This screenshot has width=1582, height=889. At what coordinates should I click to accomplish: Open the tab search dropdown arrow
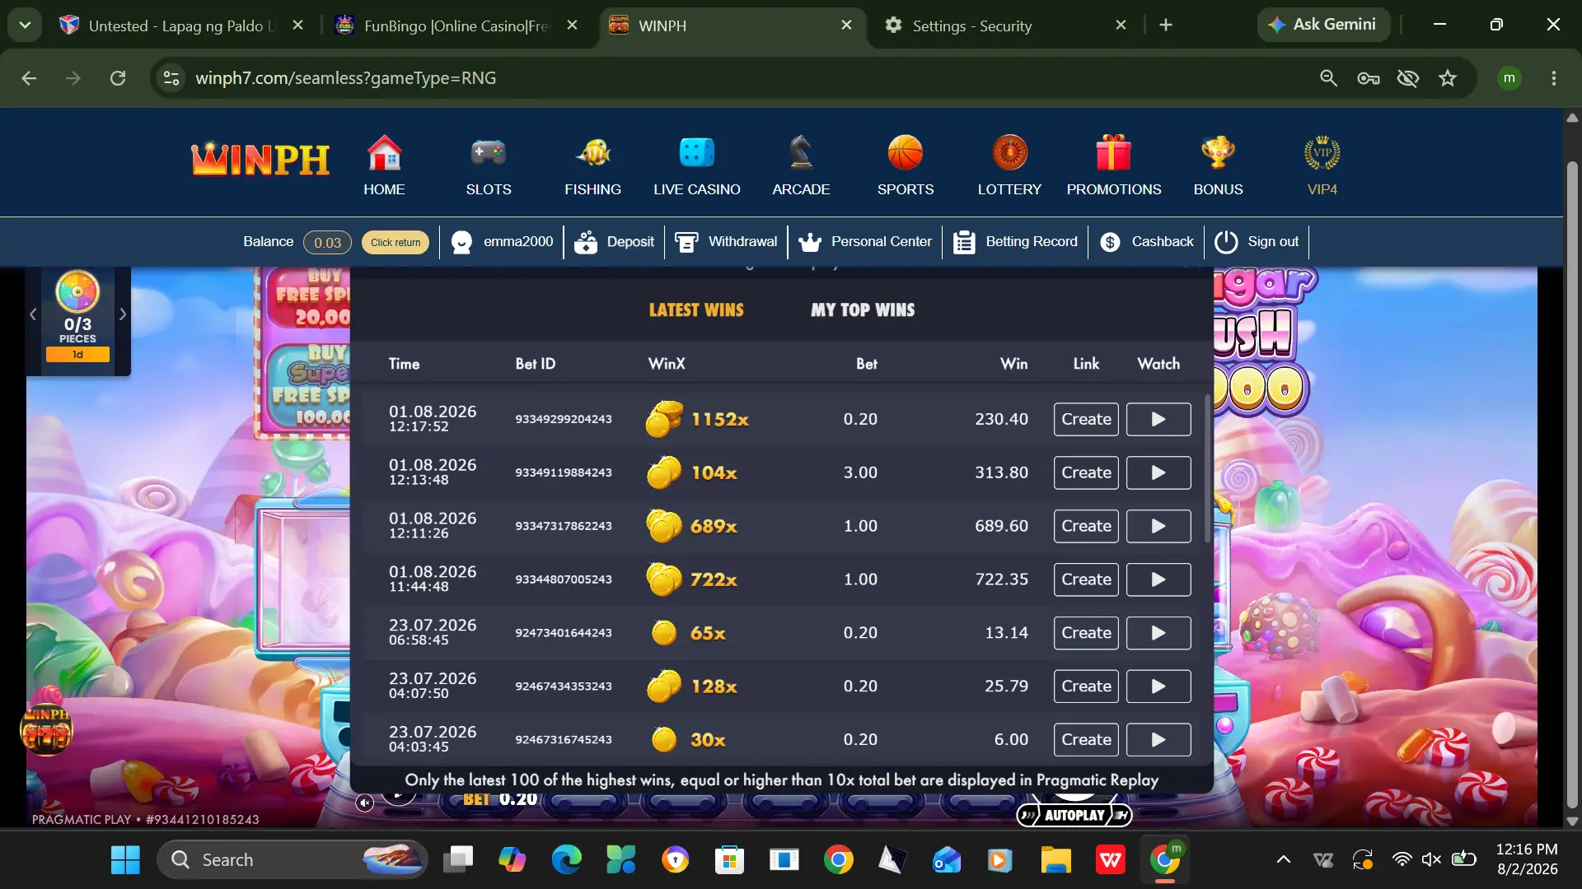[25, 25]
